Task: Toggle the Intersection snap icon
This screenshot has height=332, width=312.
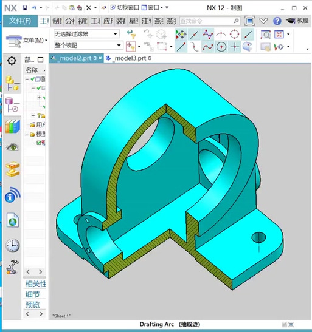Action: click(x=221, y=35)
